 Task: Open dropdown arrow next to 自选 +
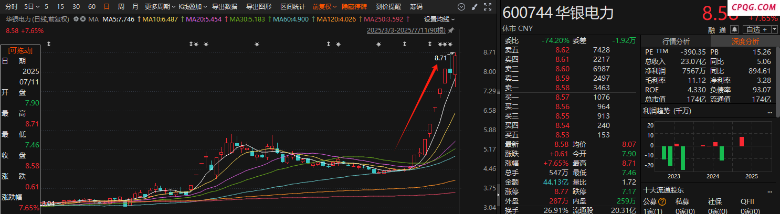pos(774,29)
